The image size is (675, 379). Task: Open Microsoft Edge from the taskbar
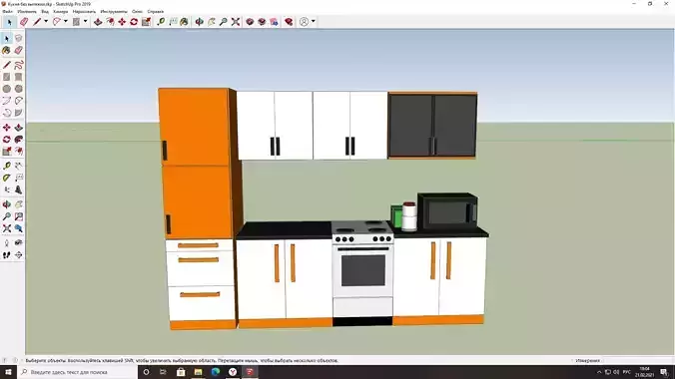216,372
